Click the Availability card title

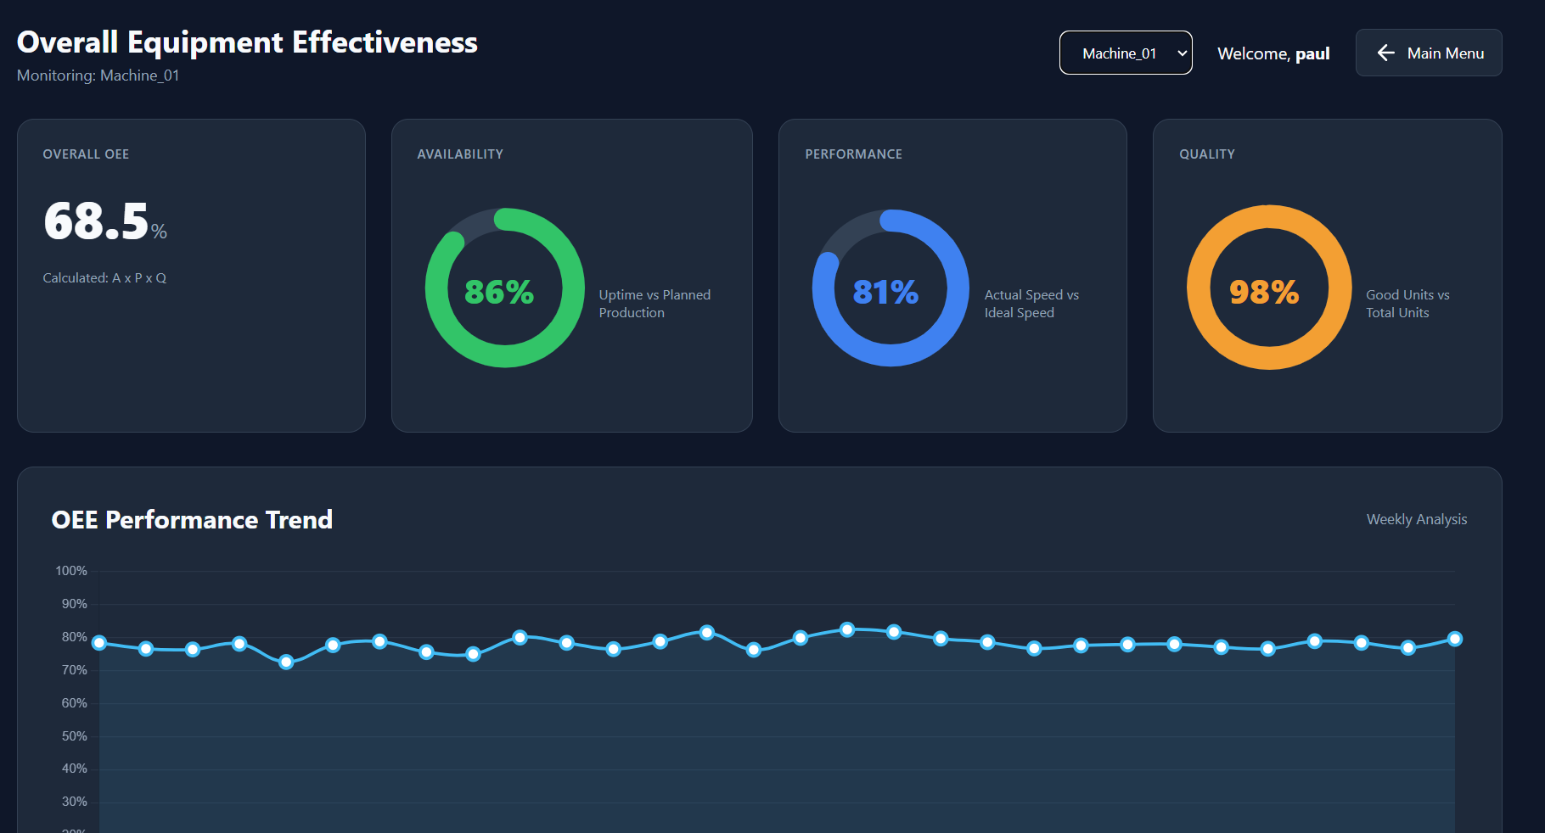[460, 154]
